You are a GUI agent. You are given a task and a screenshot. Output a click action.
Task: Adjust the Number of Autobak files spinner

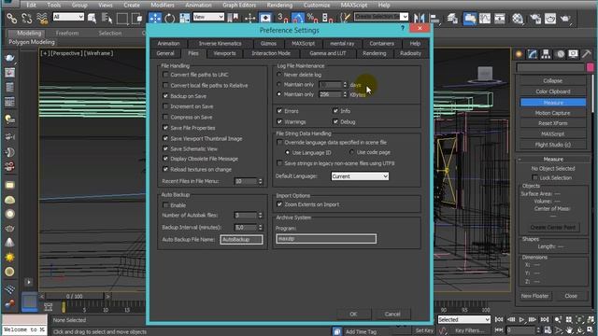(261, 216)
